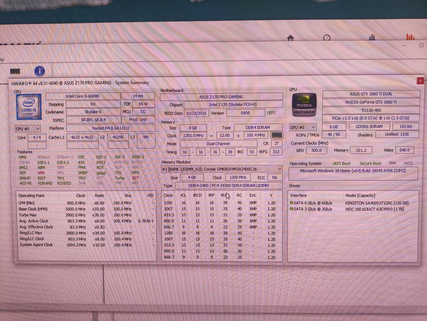Select the WDC WD10JUCT-63CYNY0 drive row

353,209
